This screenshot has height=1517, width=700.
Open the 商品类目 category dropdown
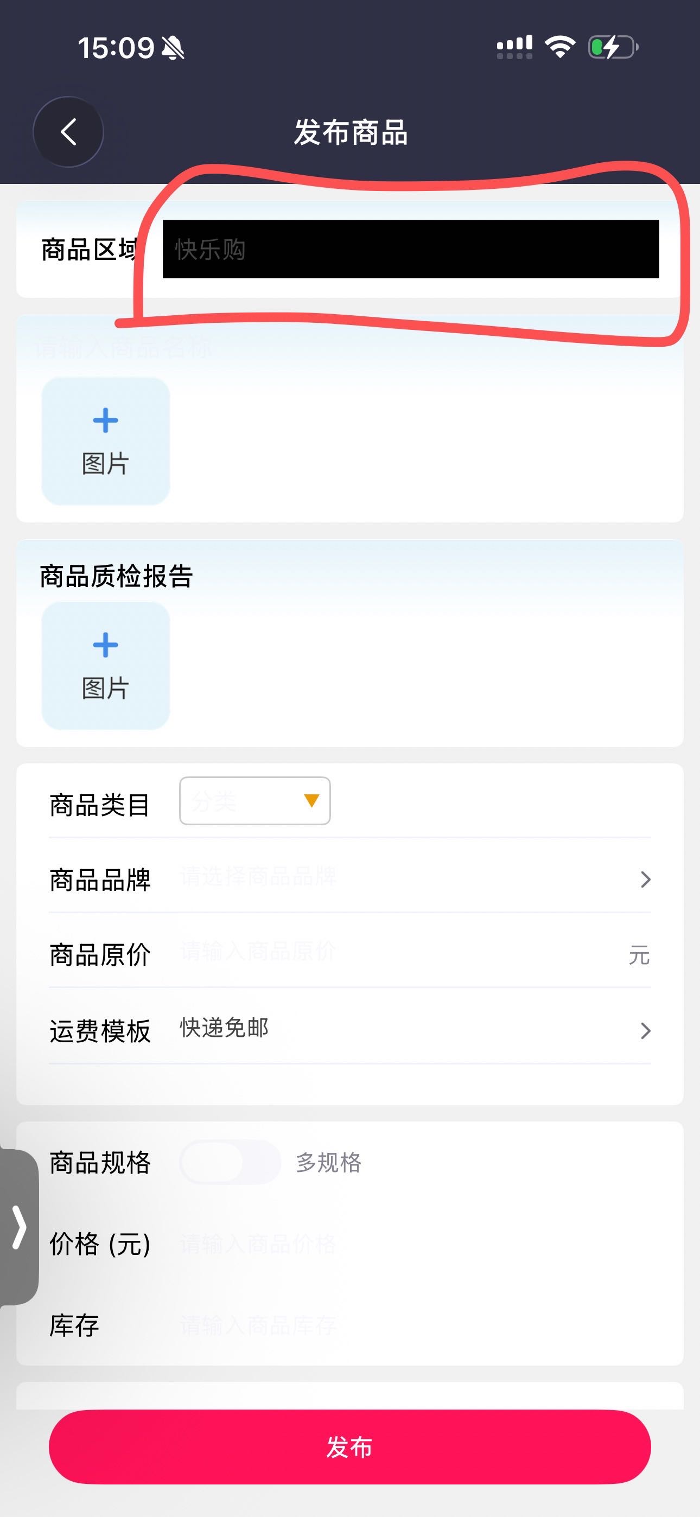click(254, 801)
